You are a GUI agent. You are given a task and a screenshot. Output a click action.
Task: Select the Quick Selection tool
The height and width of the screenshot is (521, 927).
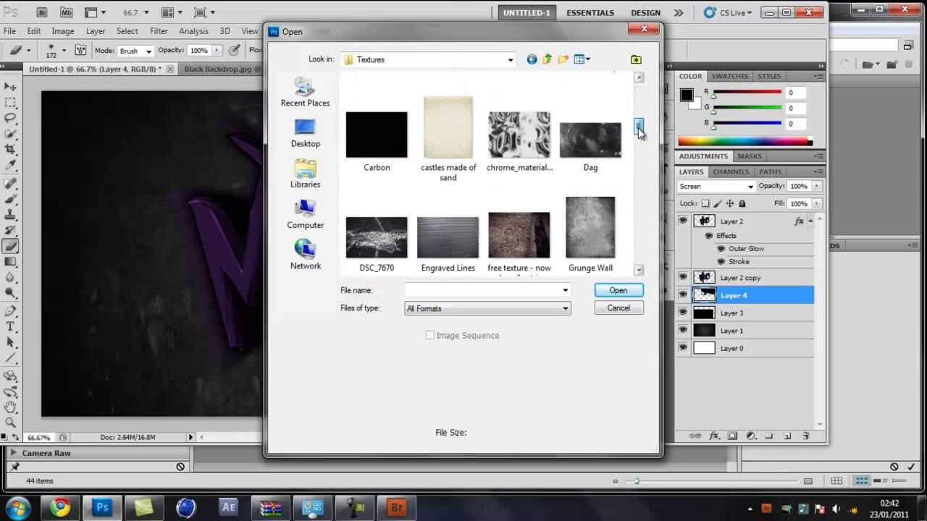pyautogui.click(x=11, y=134)
